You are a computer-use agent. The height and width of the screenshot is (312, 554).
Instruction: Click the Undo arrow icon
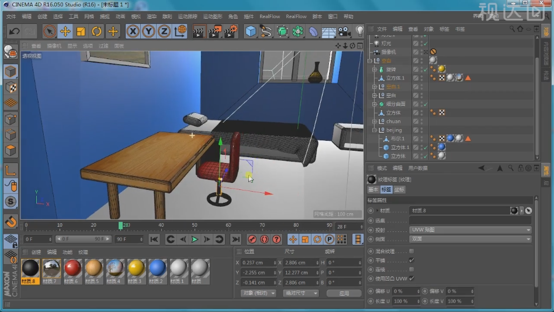(x=14, y=32)
